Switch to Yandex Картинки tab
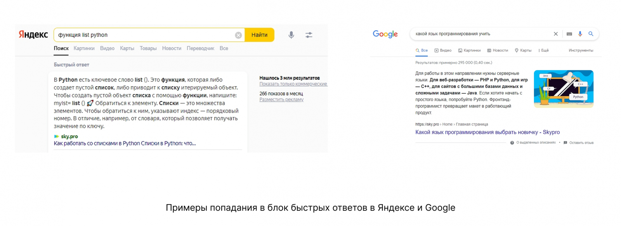This screenshot has height=226, width=621. 84,49
